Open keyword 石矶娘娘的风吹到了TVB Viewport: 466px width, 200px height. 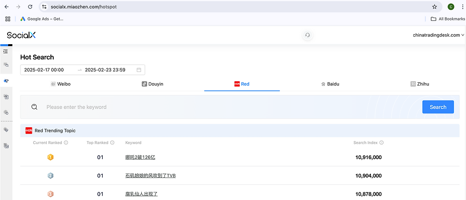click(150, 176)
